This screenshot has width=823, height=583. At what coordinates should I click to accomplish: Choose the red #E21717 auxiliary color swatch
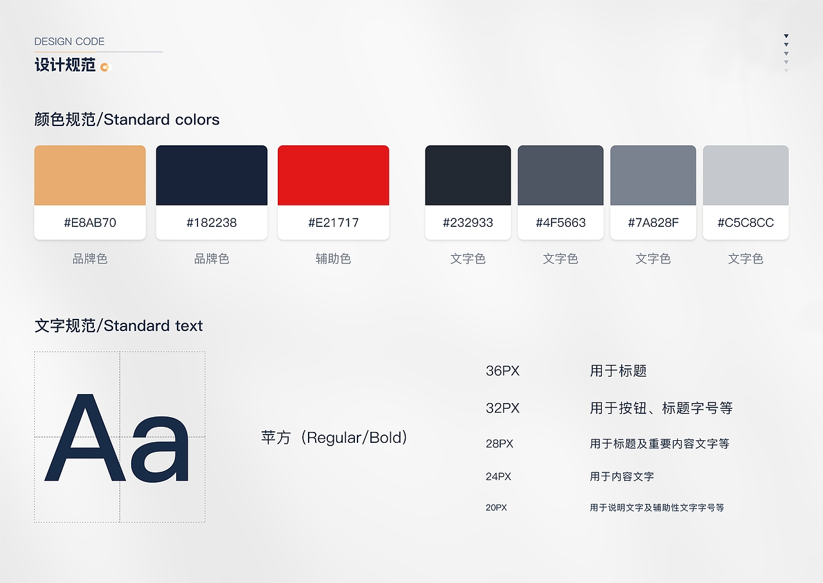click(333, 175)
